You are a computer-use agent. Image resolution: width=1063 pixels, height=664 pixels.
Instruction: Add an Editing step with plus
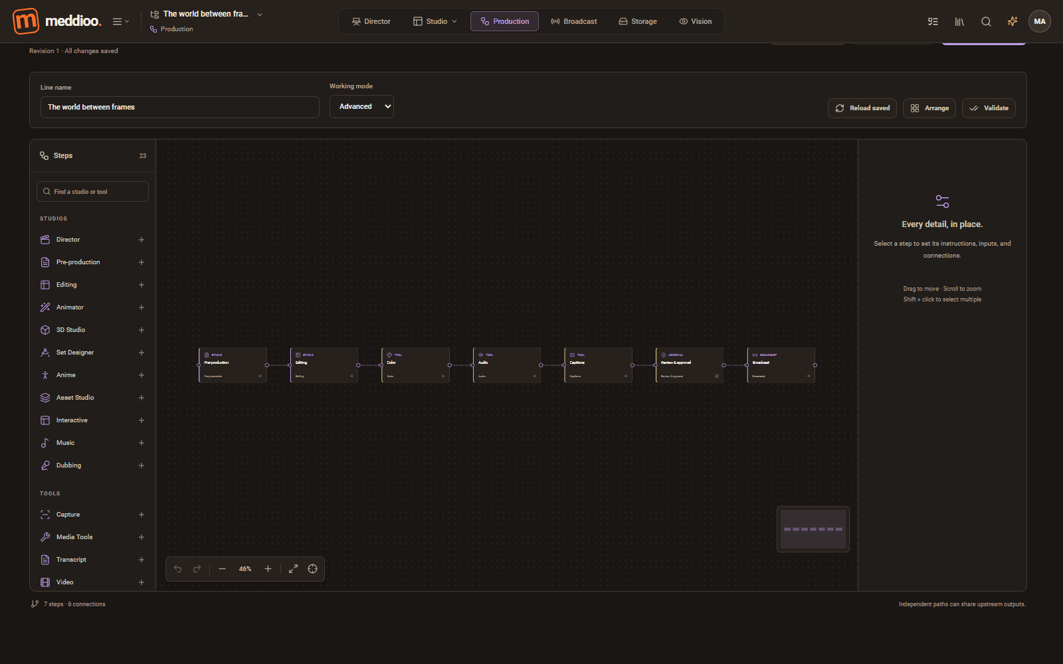142,285
